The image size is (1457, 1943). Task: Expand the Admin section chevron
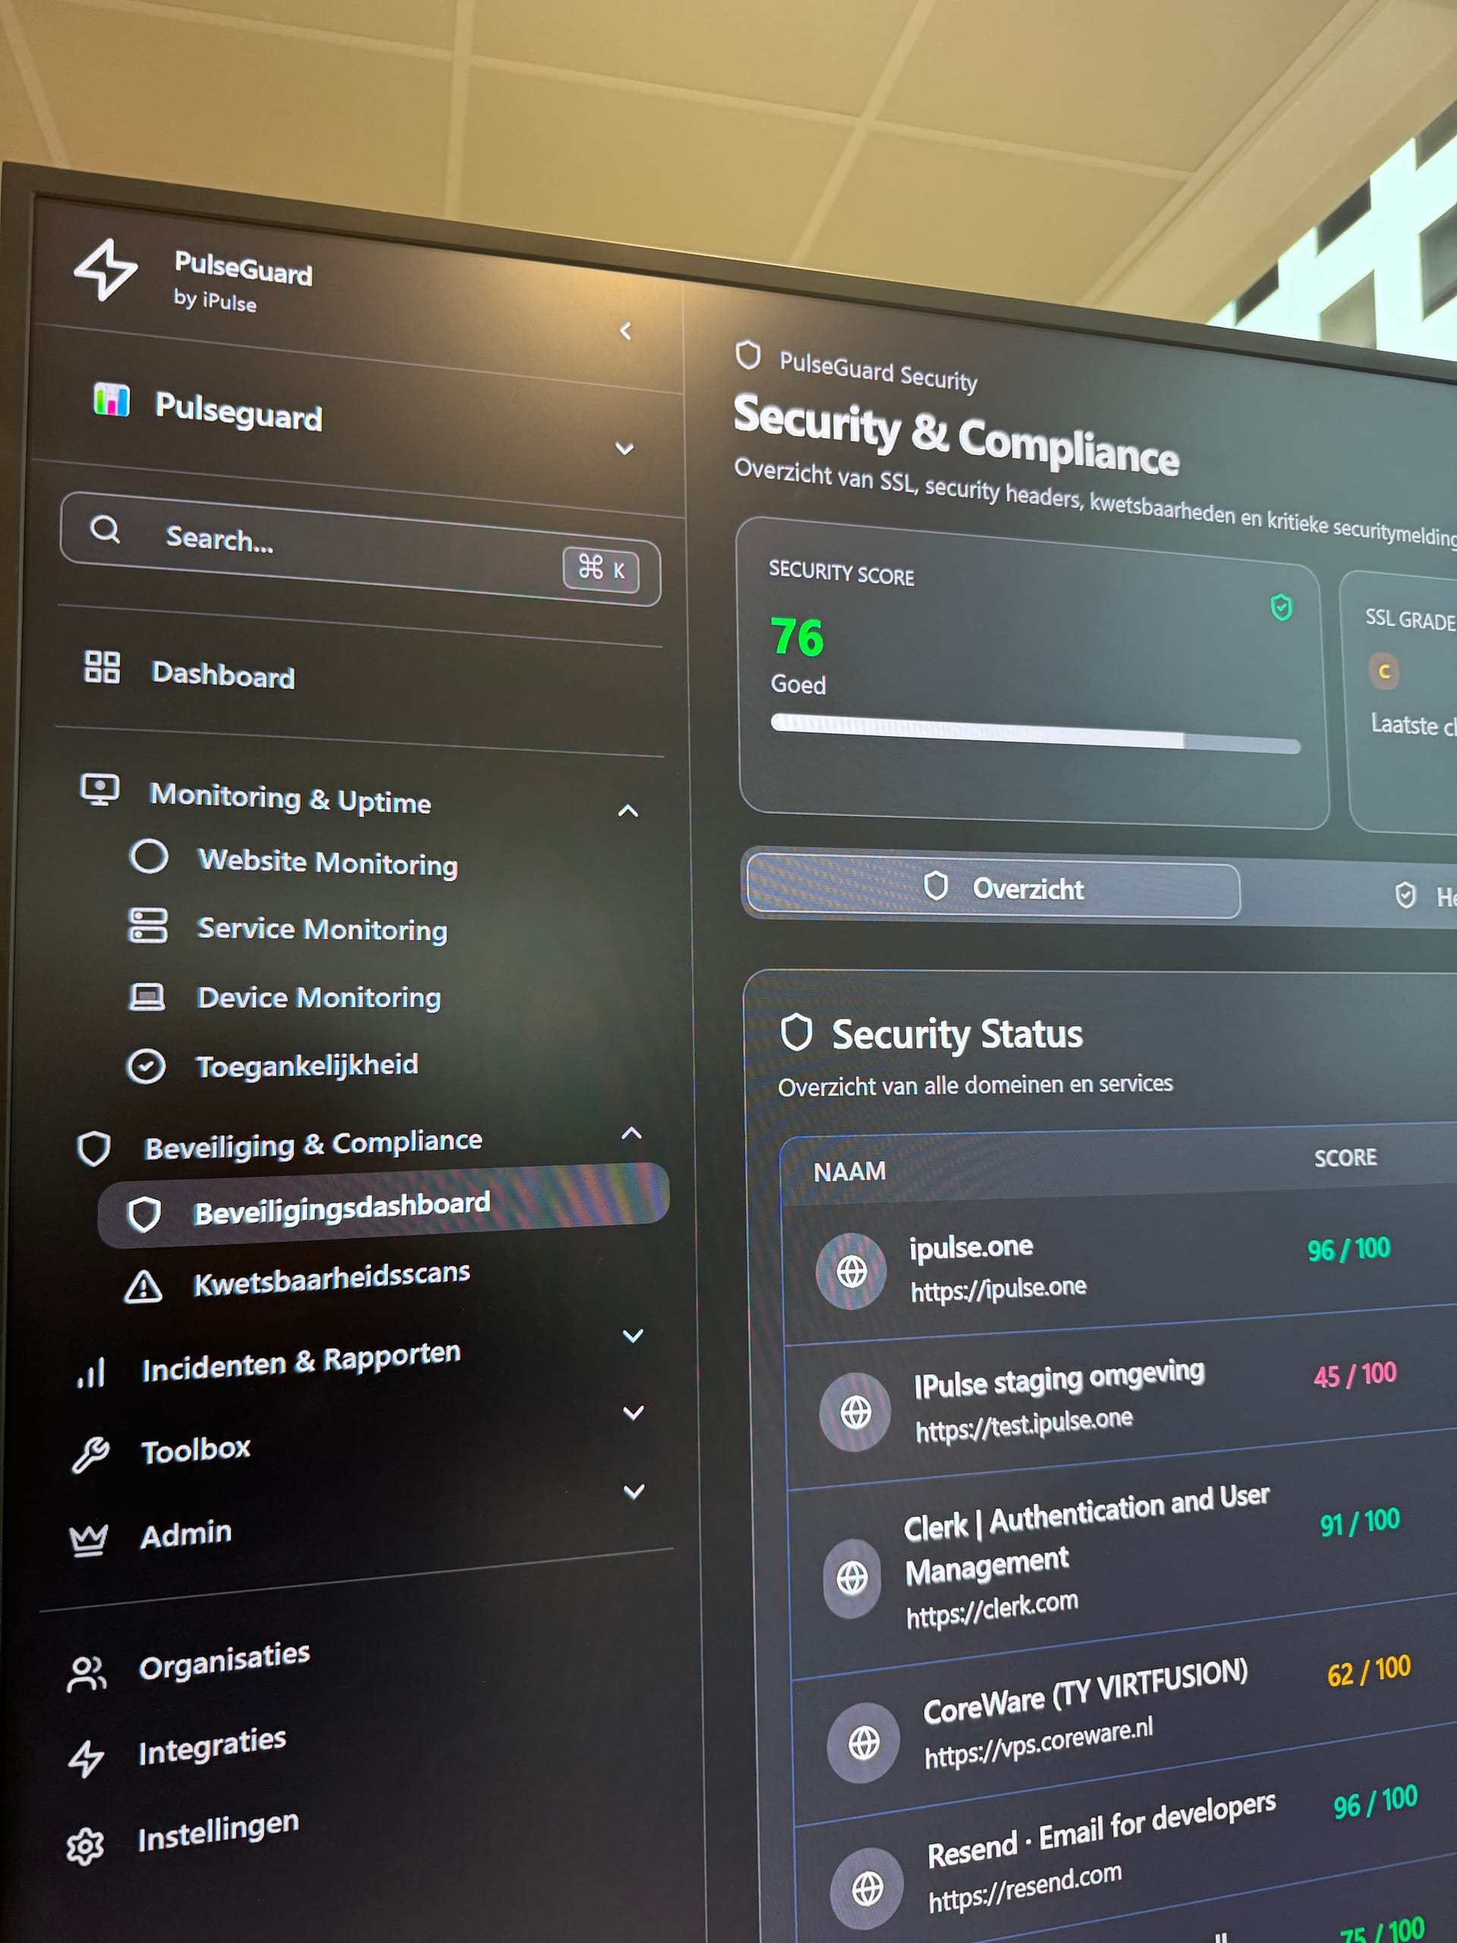pos(633,1491)
